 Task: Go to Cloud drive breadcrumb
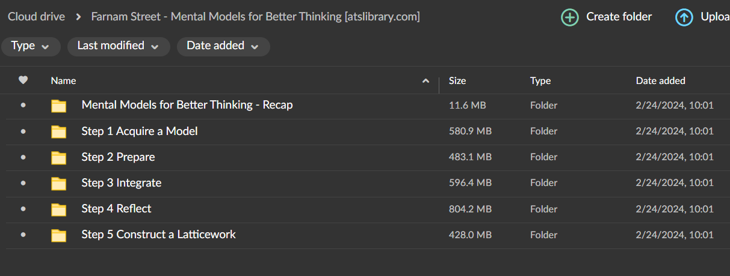point(36,17)
